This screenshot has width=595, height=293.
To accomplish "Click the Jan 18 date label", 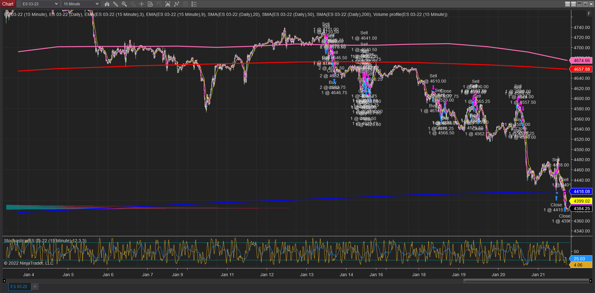I will click(x=419, y=275).
